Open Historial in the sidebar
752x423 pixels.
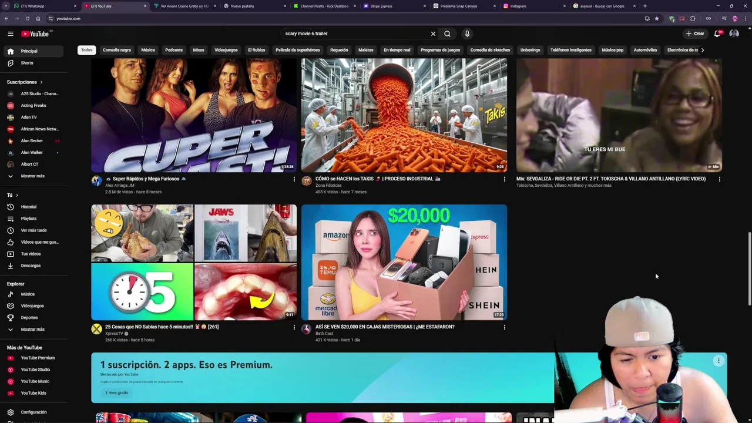[29, 207]
